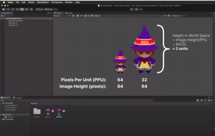Open the Help menu
Image resolution: width=215 pixels, height=136 pixels.
pos(77,2)
